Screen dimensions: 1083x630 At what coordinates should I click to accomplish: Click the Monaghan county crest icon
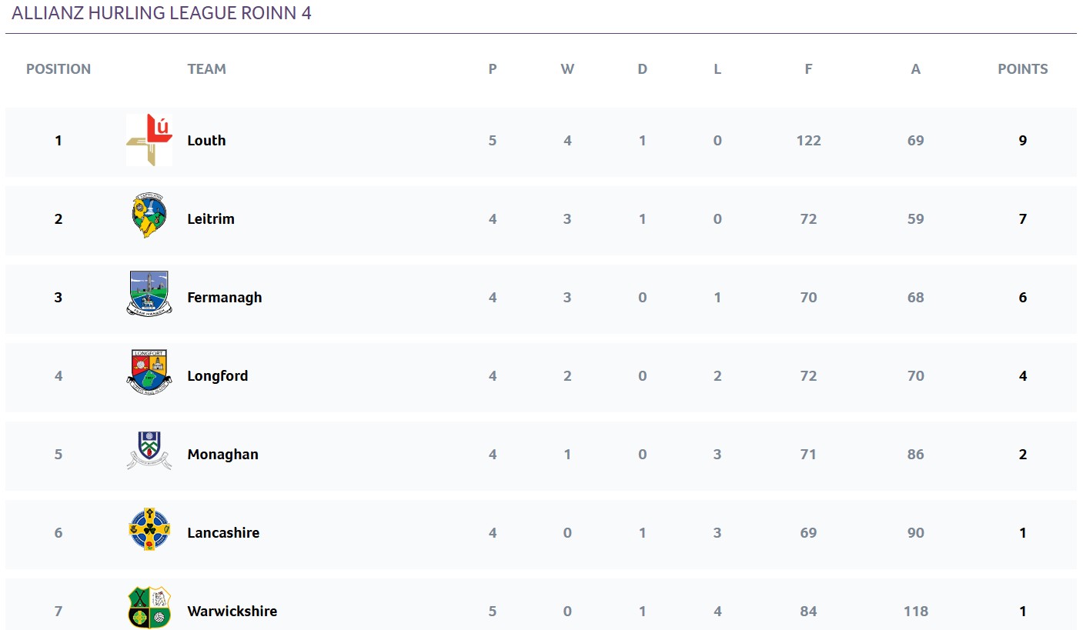coord(149,451)
